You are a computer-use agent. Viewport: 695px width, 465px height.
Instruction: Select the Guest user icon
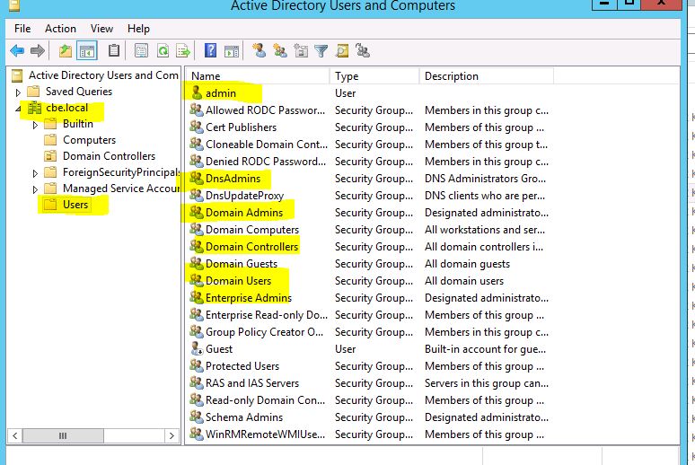coord(197,348)
